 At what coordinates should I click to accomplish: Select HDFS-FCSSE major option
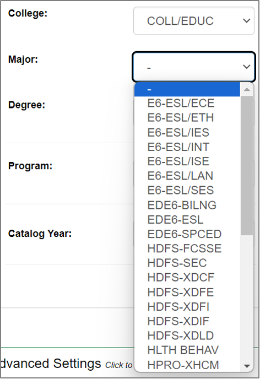(x=187, y=249)
